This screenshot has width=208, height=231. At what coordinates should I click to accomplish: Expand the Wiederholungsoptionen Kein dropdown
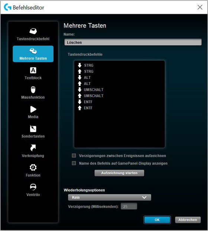110,198
